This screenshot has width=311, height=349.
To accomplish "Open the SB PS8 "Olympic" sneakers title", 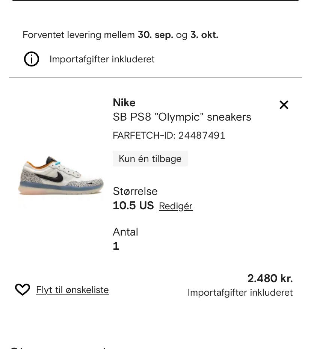I will click(182, 117).
